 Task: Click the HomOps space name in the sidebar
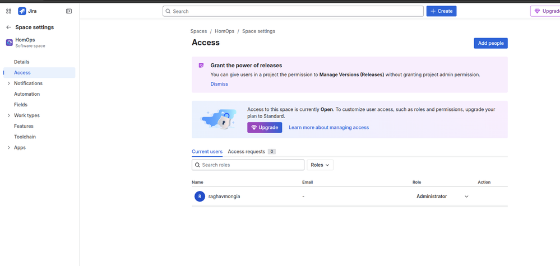click(x=25, y=40)
